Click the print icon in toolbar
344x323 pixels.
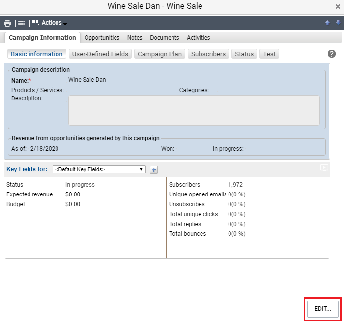(x=7, y=23)
